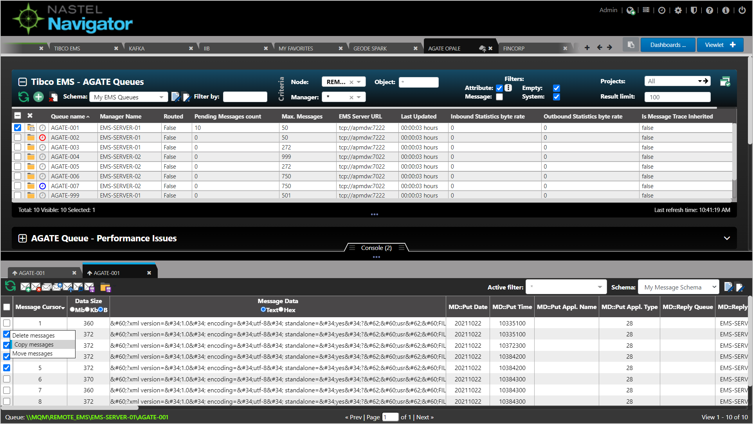Click the green add-queue plus icon
This screenshot has height=424, width=753.
[x=38, y=97]
